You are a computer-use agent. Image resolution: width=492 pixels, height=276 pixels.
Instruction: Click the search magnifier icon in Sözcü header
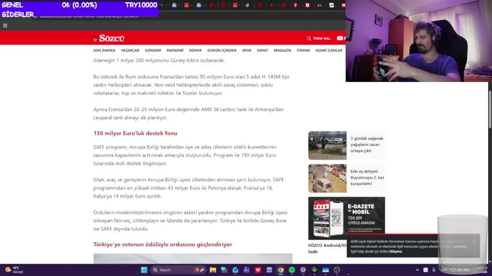(x=309, y=38)
